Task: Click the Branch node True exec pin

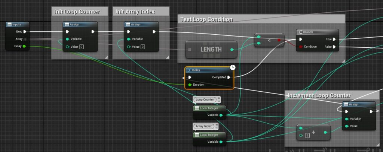Action: tap(334, 39)
